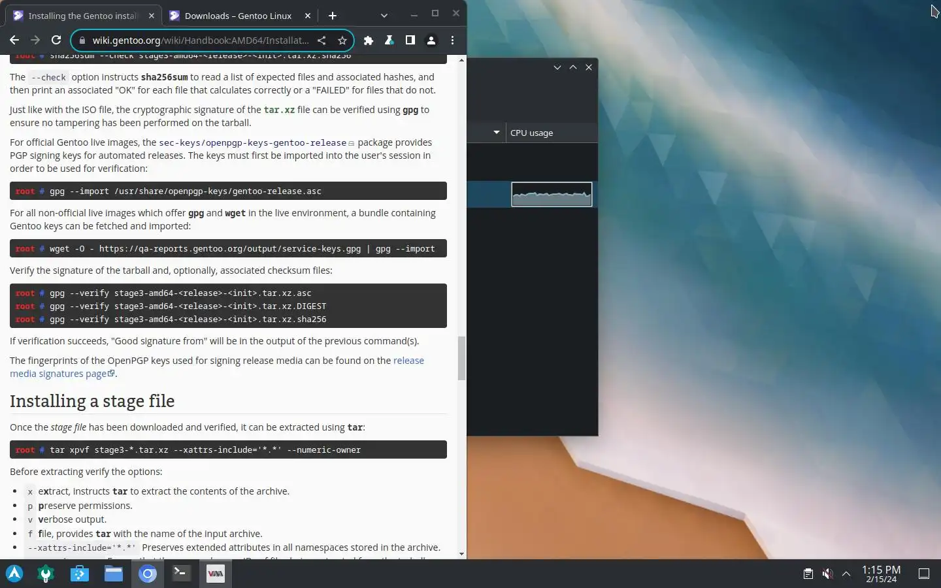Maximize the system monitor window with the up chevron
This screenshot has height=588, width=941.
click(x=573, y=67)
